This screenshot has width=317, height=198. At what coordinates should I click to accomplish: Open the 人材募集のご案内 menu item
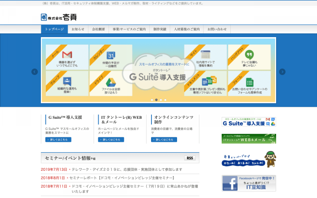click(x=187, y=29)
